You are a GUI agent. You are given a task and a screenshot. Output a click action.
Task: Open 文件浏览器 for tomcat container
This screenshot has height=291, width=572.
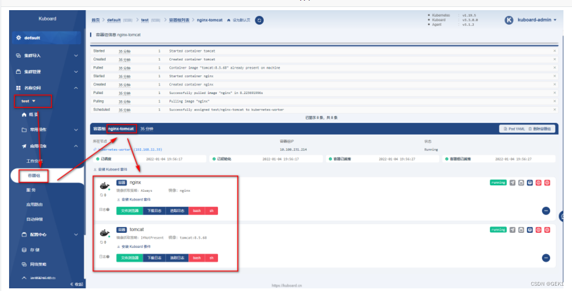click(x=130, y=258)
